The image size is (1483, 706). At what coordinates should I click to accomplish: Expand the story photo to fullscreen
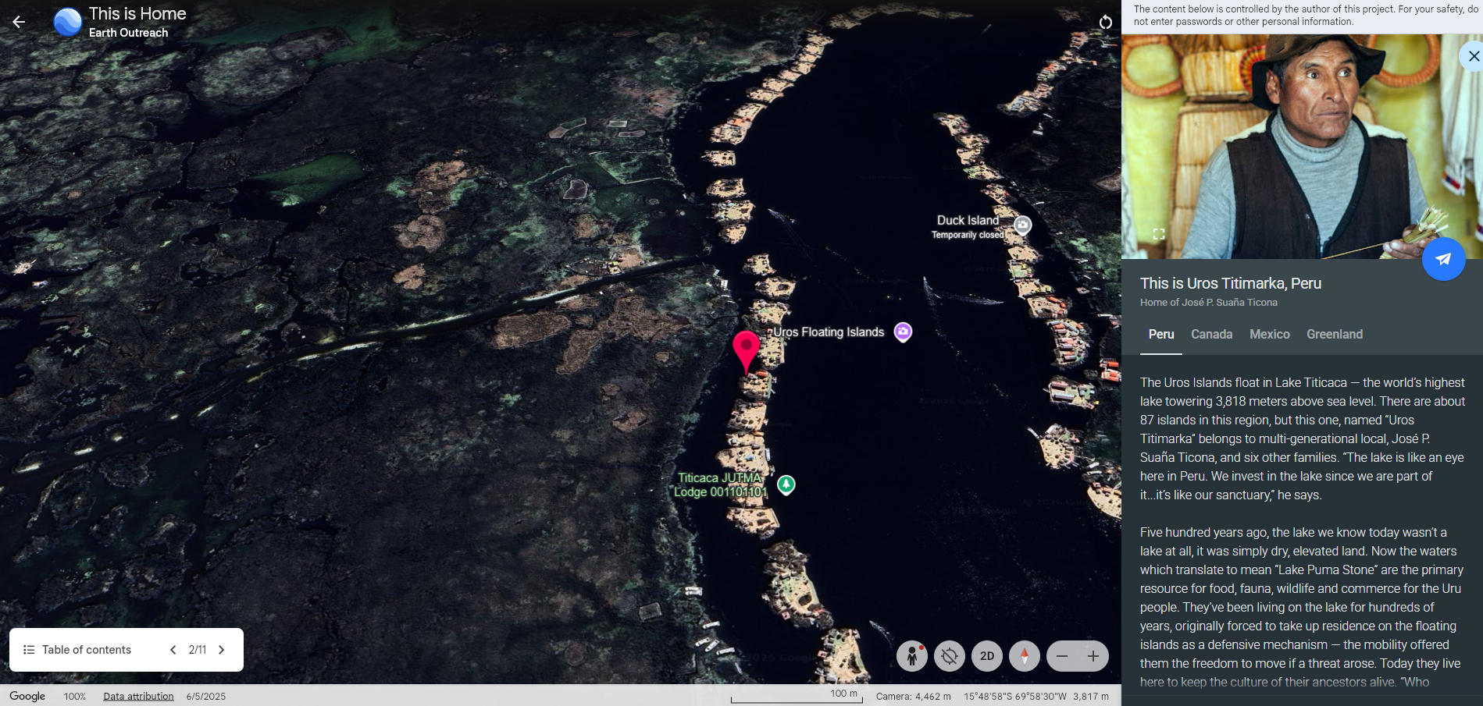click(x=1159, y=233)
